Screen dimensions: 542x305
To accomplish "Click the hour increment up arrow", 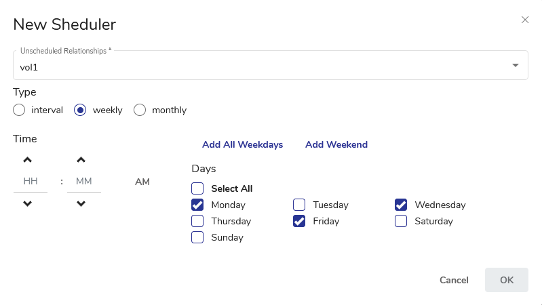I will (x=27, y=161).
